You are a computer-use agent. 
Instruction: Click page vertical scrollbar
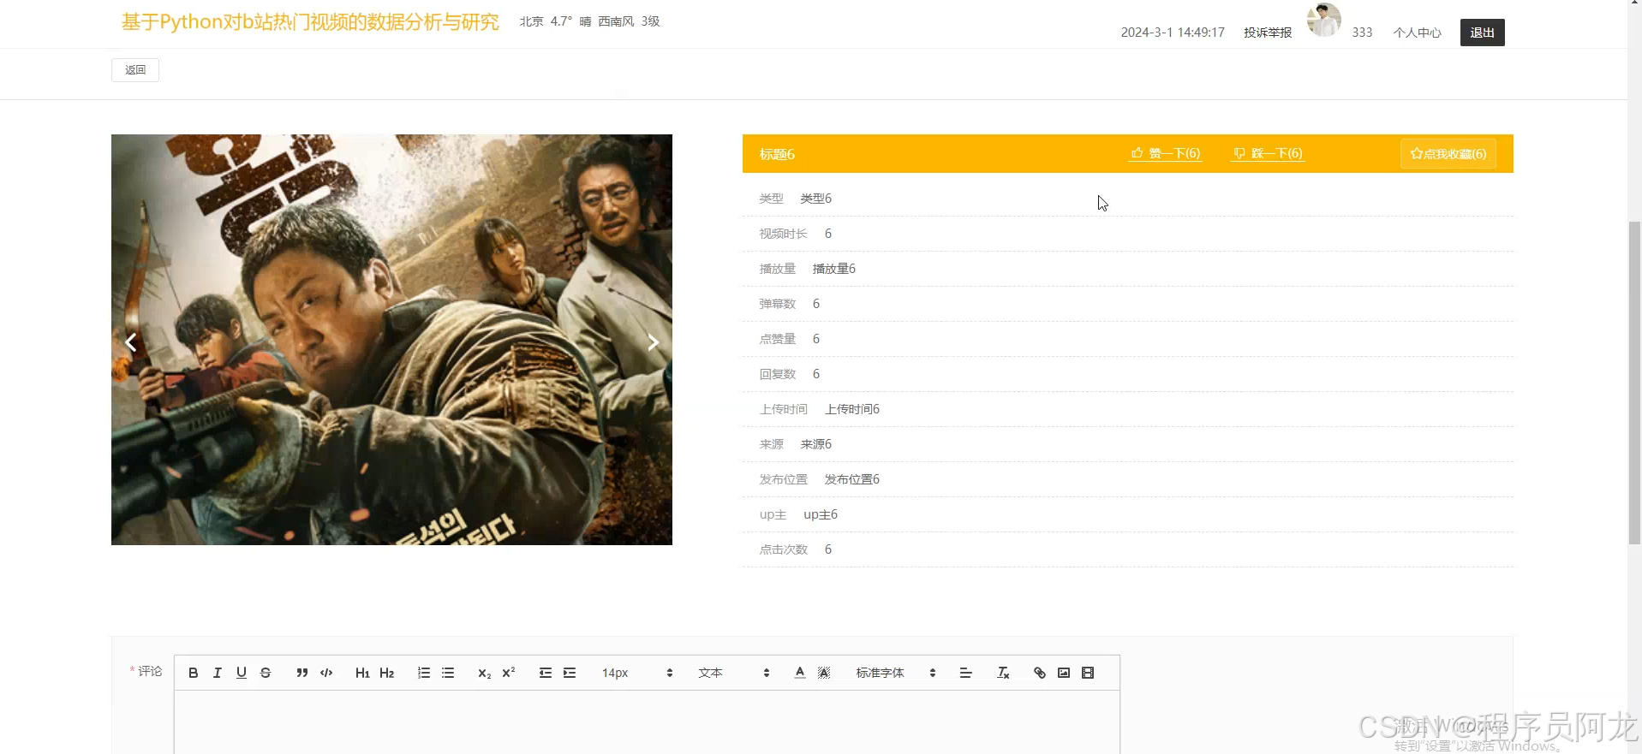click(x=1634, y=382)
